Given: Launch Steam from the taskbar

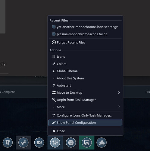Looking at the screenshot, I should pyautogui.click(x=23, y=143).
